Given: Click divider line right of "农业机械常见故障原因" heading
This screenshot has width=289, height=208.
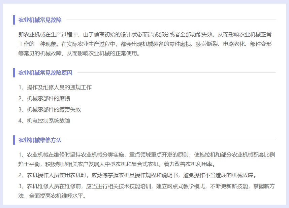Looking at the screenshot, I should (176, 73).
